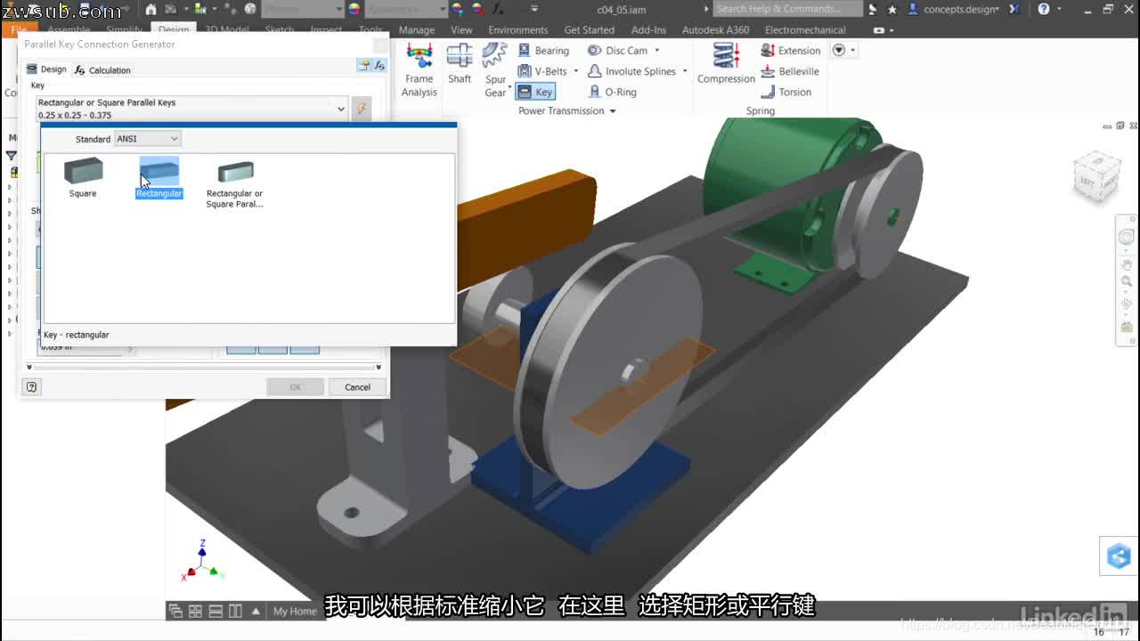Click the appearance color wheel icon
The image size is (1140, 641).
click(x=354, y=9)
